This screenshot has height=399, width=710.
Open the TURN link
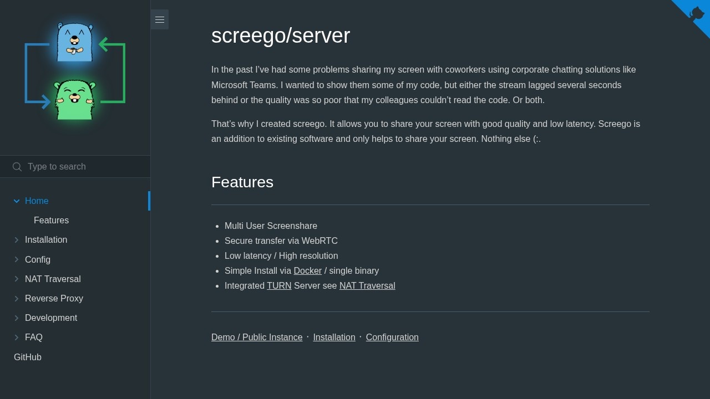279,285
